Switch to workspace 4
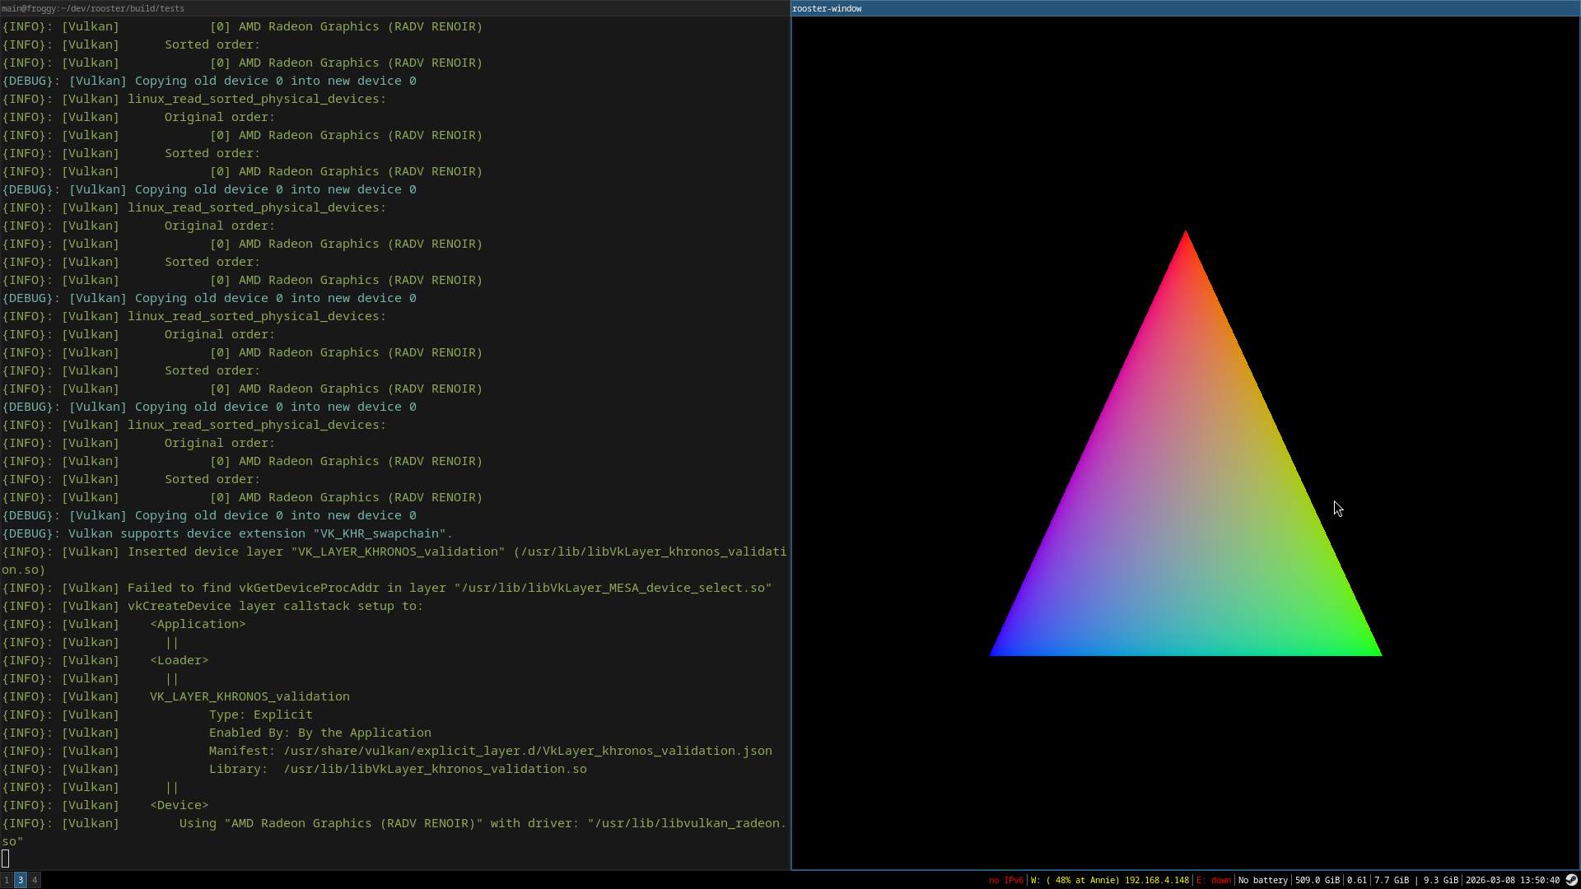The width and height of the screenshot is (1581, 889). pyautogui.click(x=35, y=880)
